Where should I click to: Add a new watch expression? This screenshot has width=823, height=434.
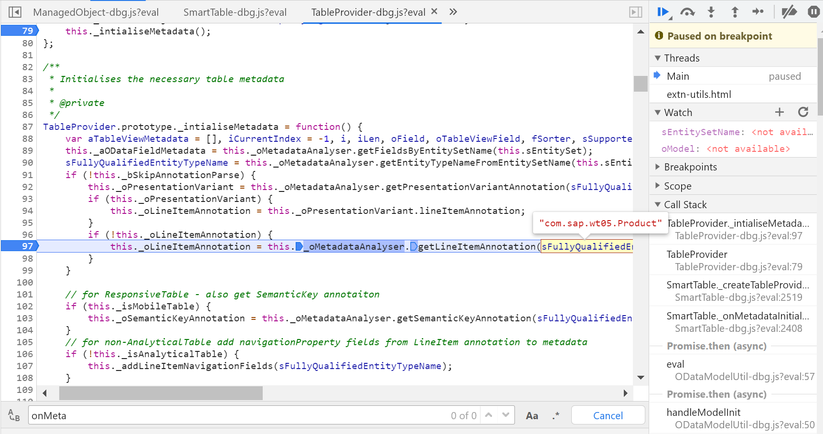click(780, 112)
